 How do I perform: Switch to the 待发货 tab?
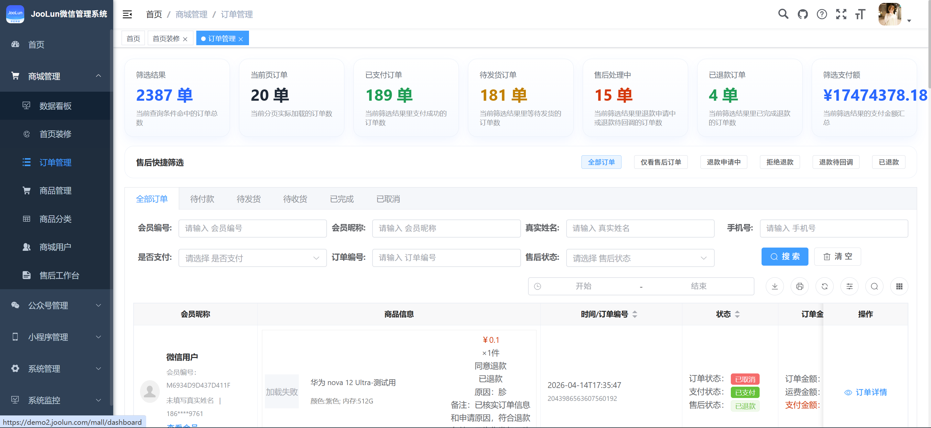(x=249, y=199)
